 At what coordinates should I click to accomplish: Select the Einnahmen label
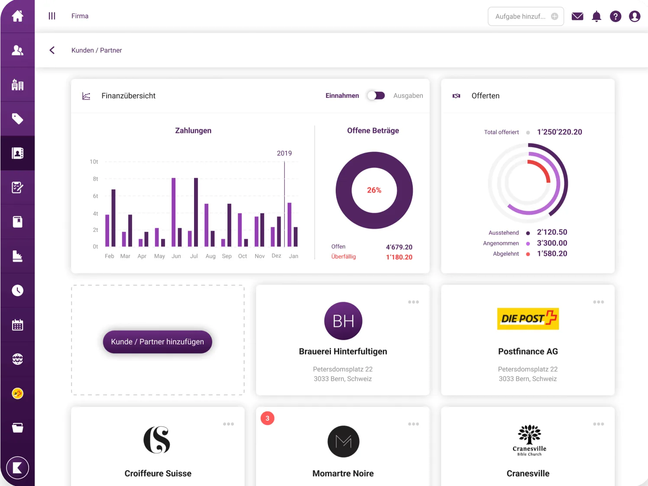342,96
